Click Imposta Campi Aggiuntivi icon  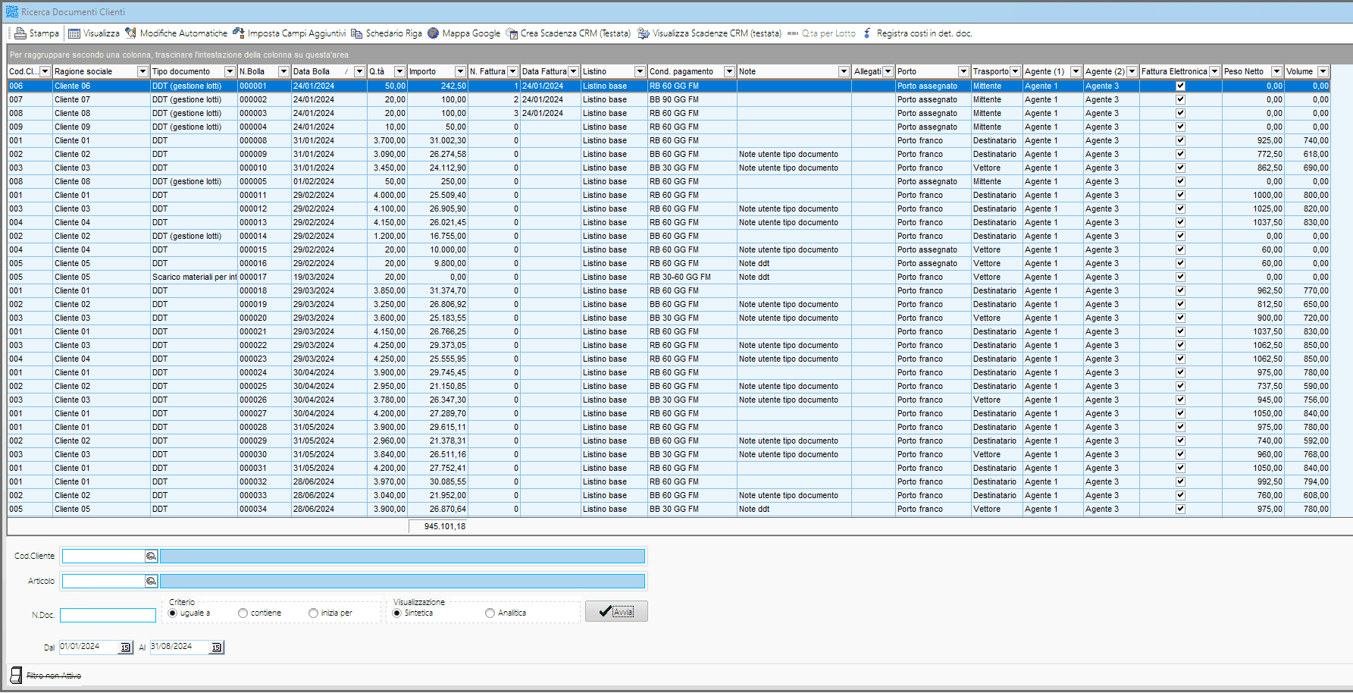click(239, 33)
